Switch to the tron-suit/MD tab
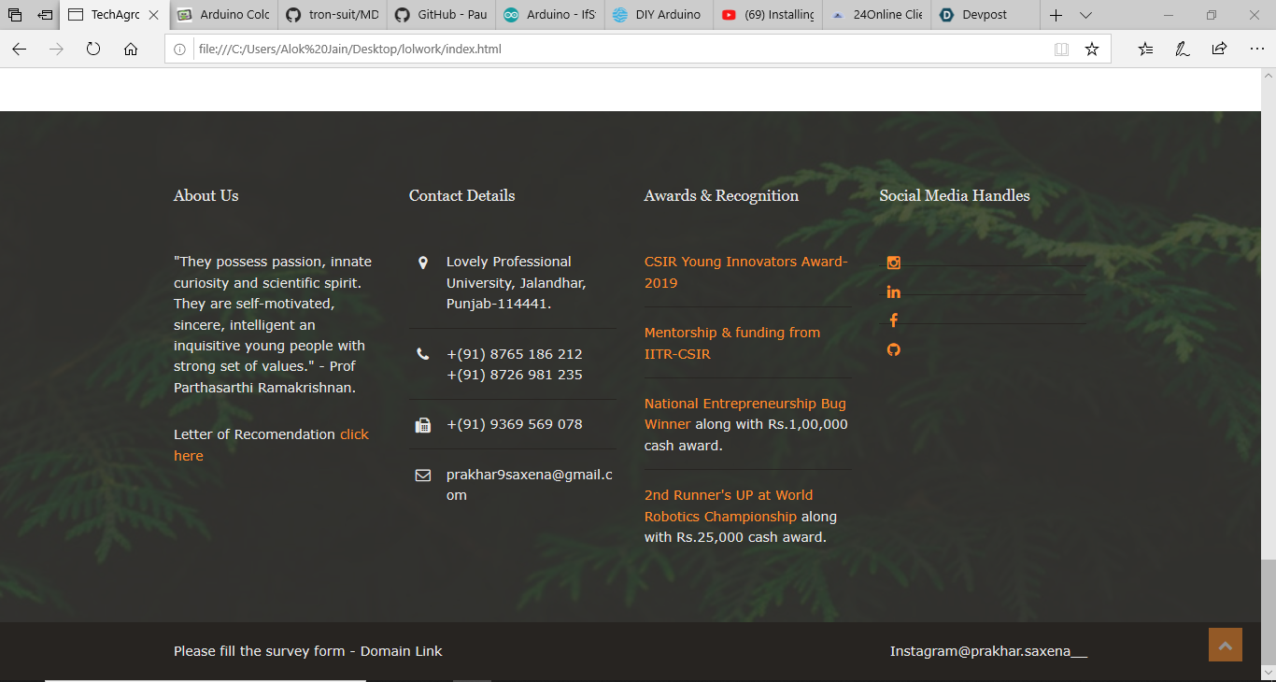1276x682 pixels. (333, 15)
